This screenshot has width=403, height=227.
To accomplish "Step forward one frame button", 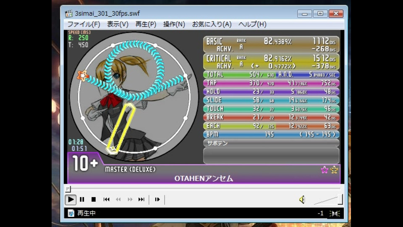I will (157, 199).
